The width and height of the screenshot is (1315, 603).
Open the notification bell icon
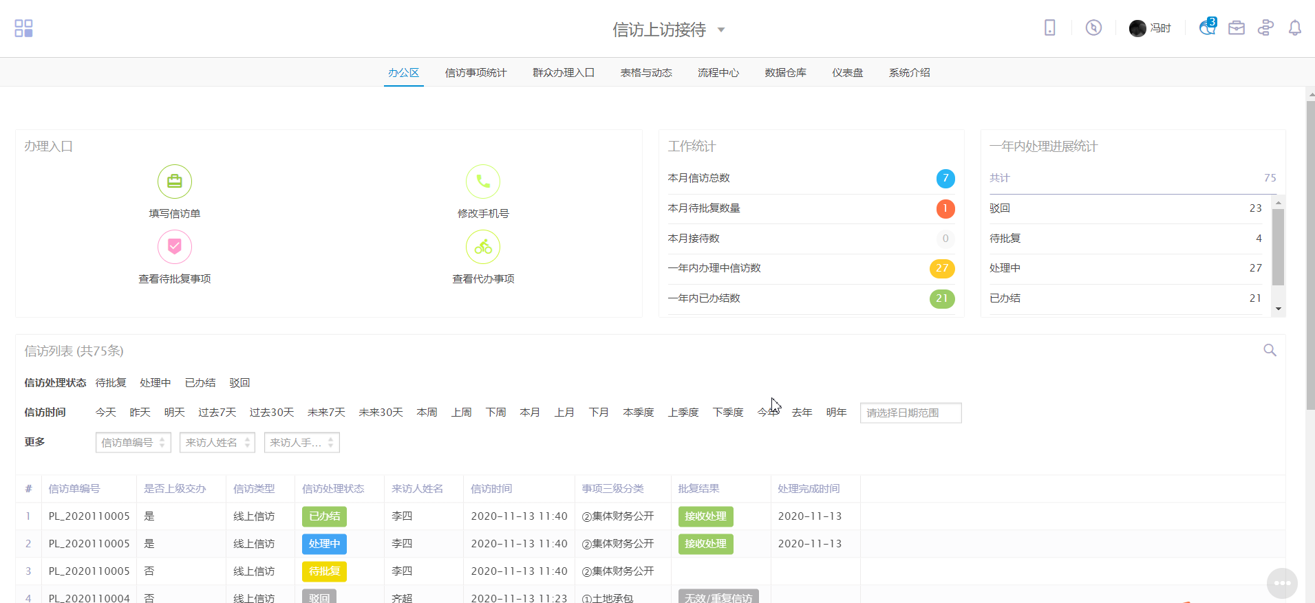(1294, 28)
